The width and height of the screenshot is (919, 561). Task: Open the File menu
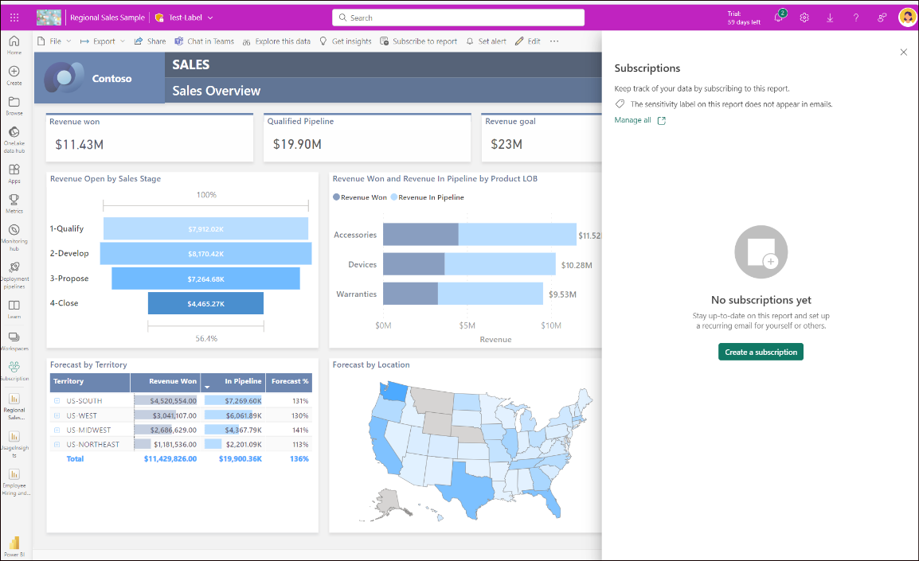pyautogui.click(x=54, y=41)
